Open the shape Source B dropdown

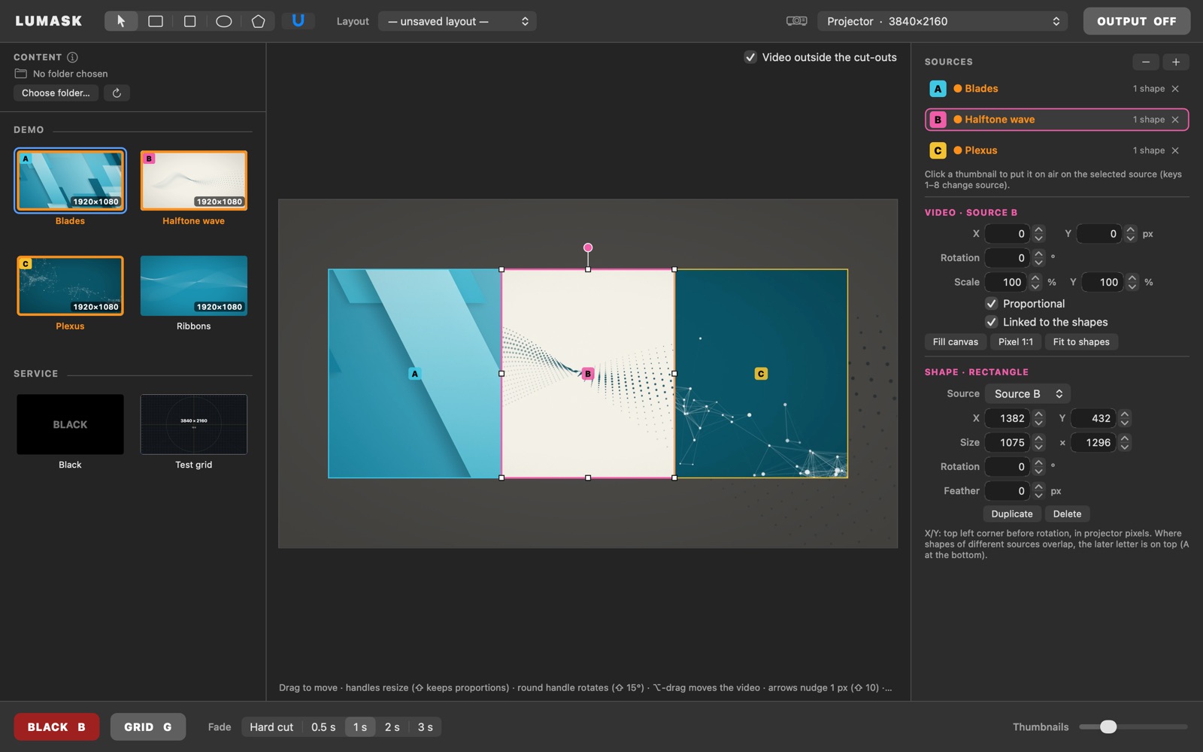(x=1028, y=394)
